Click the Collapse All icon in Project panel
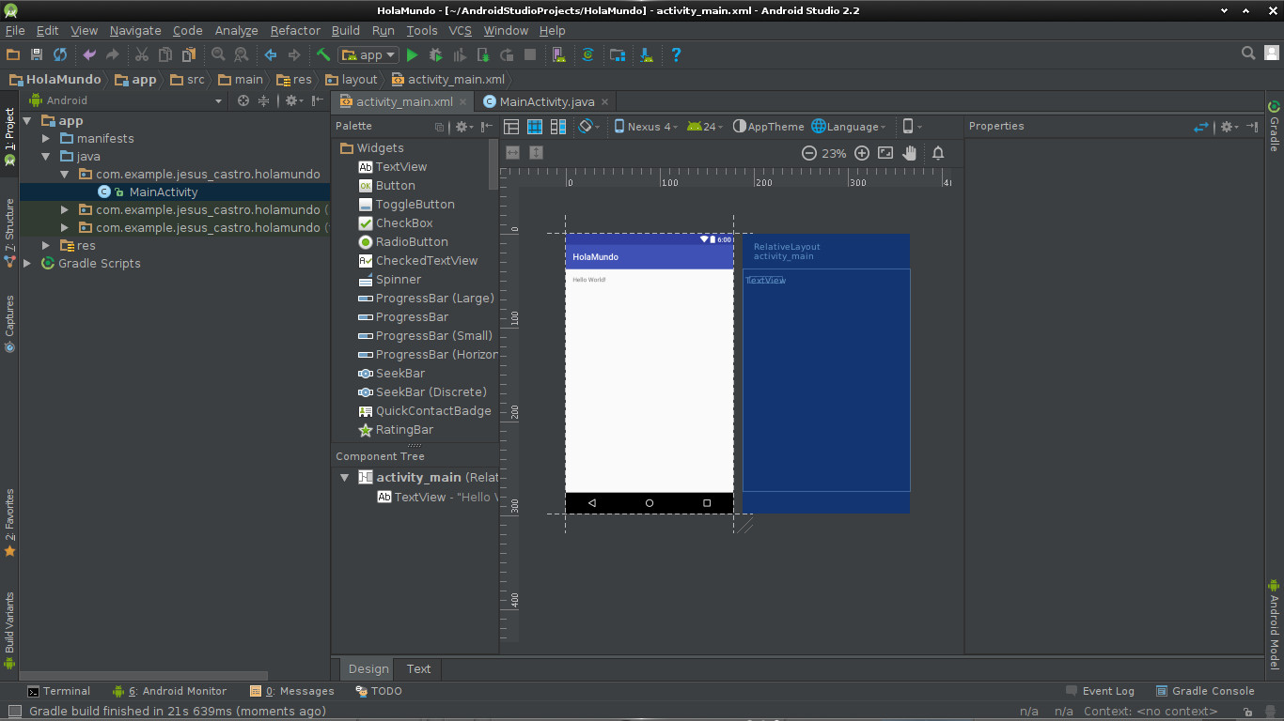This screenshot has height=721, width=1284. click(x=264, y=100)
